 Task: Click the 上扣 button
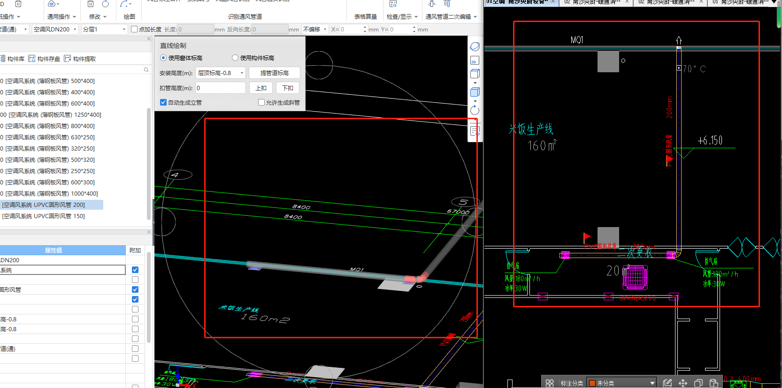click(x=261, y=88)
